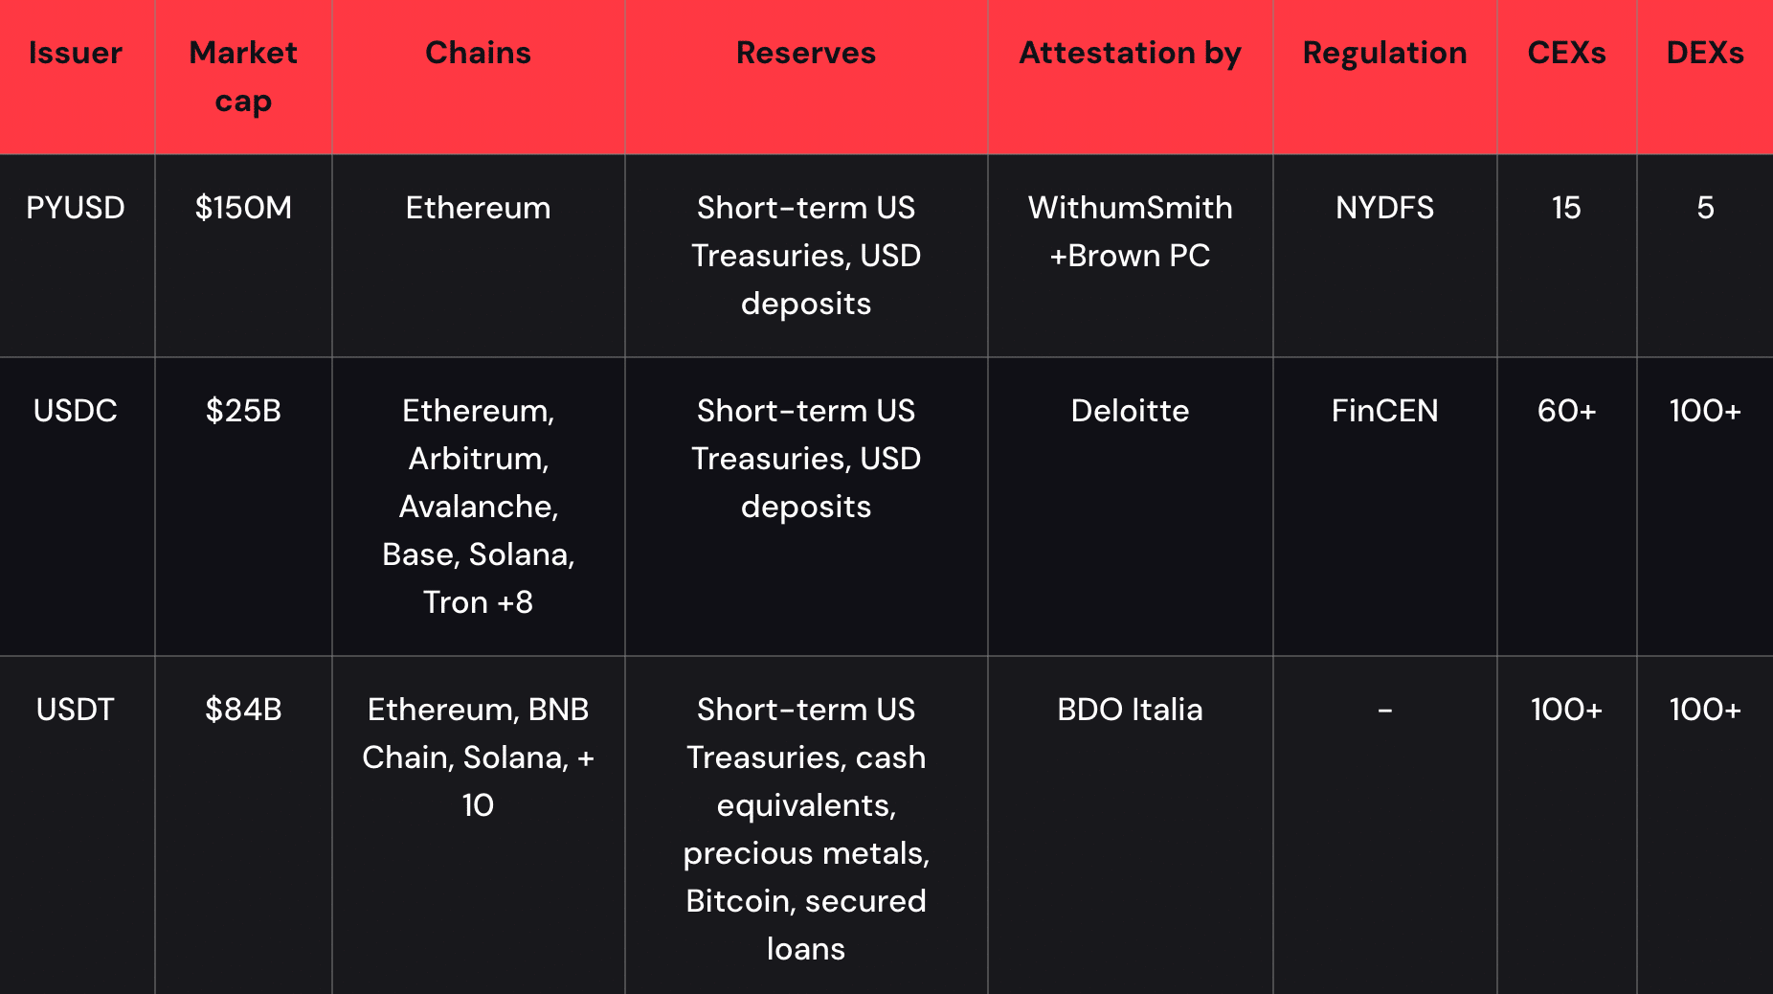Select the FinCEN regulation cell
1773x994 pixels.
point(1384,411)
